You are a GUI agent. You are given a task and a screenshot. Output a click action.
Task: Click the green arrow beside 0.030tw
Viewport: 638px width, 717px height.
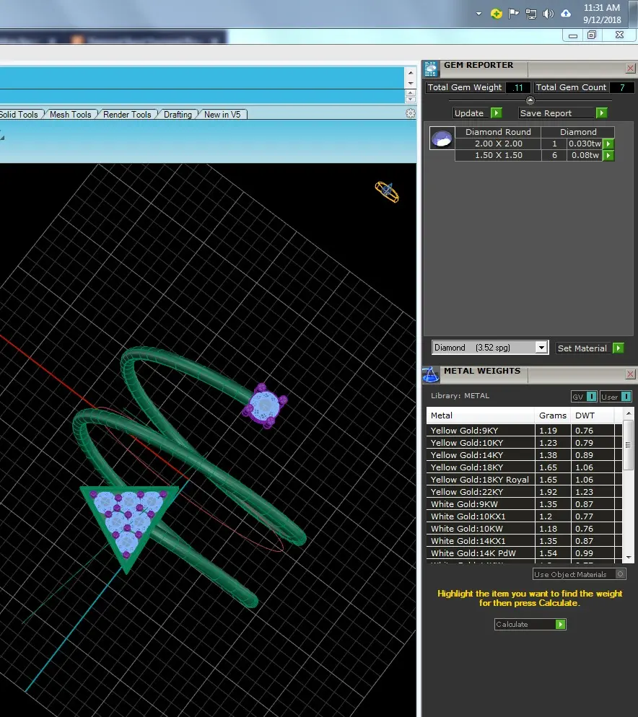[608, 144]
